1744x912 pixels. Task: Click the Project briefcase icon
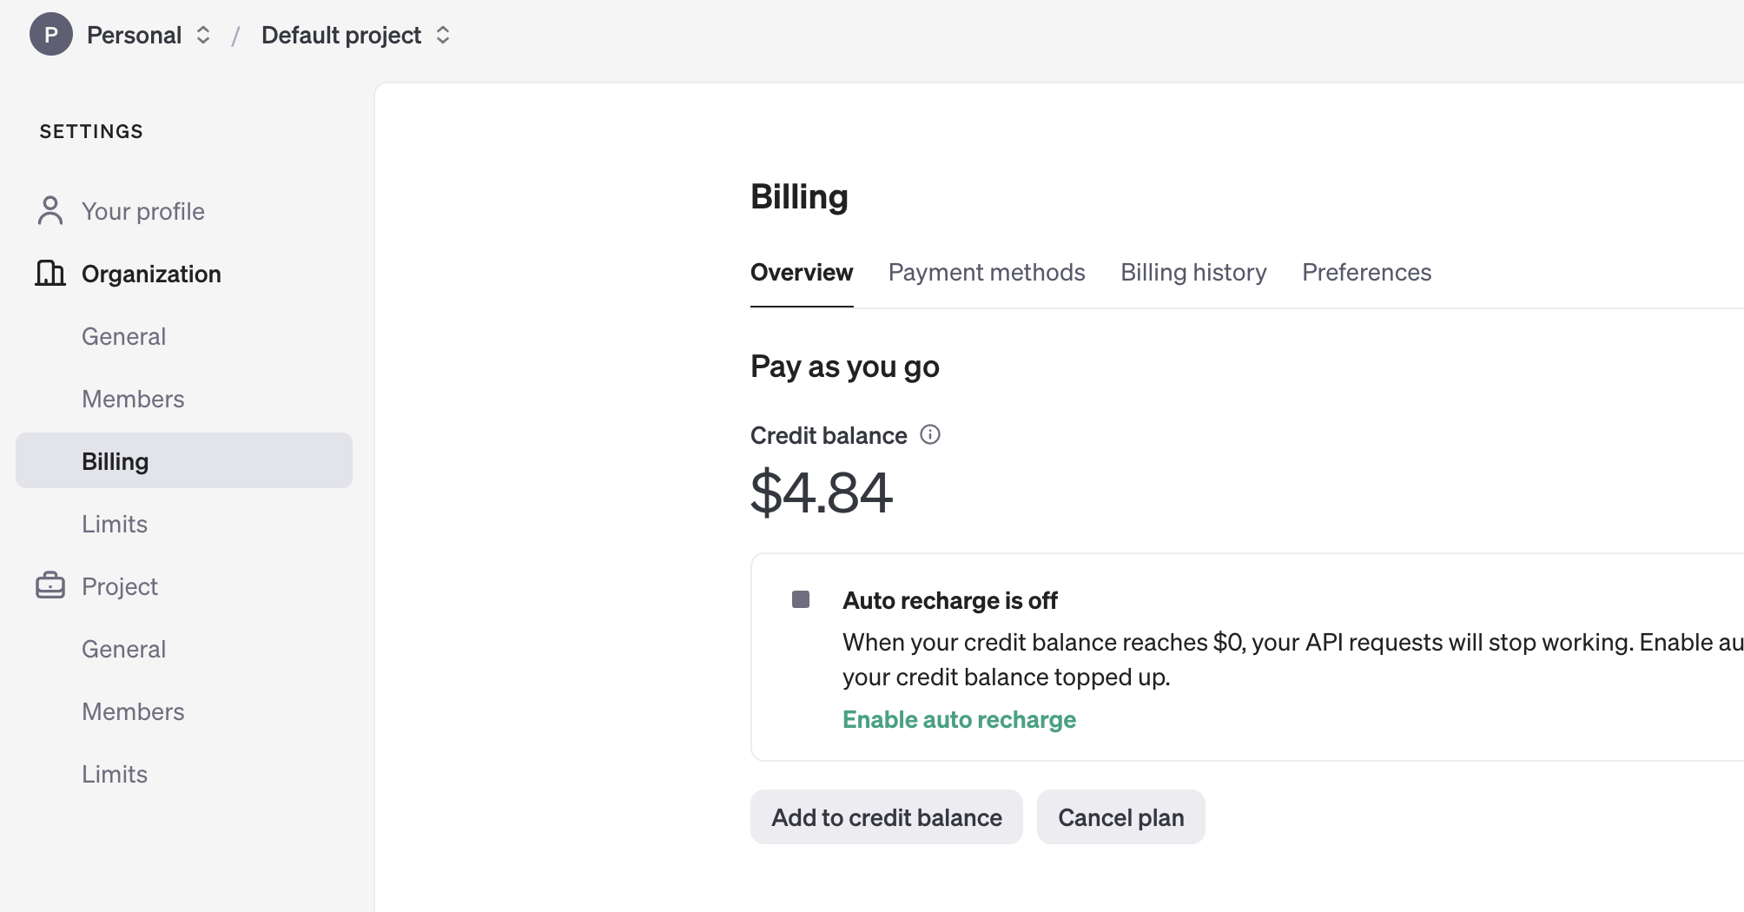click(x=50, y=586)
